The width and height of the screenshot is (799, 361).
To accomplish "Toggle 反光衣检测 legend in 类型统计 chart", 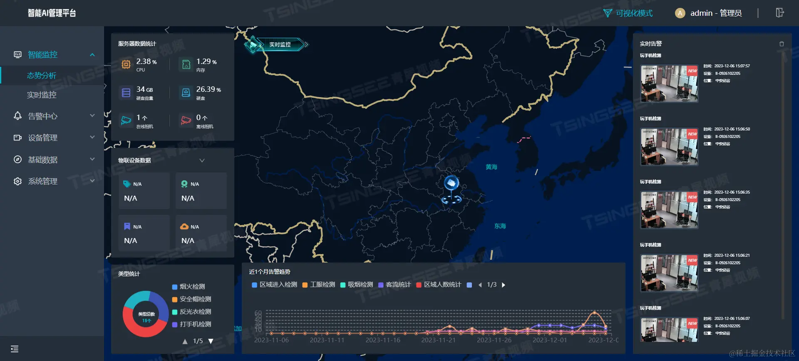I will click(192, 312).
